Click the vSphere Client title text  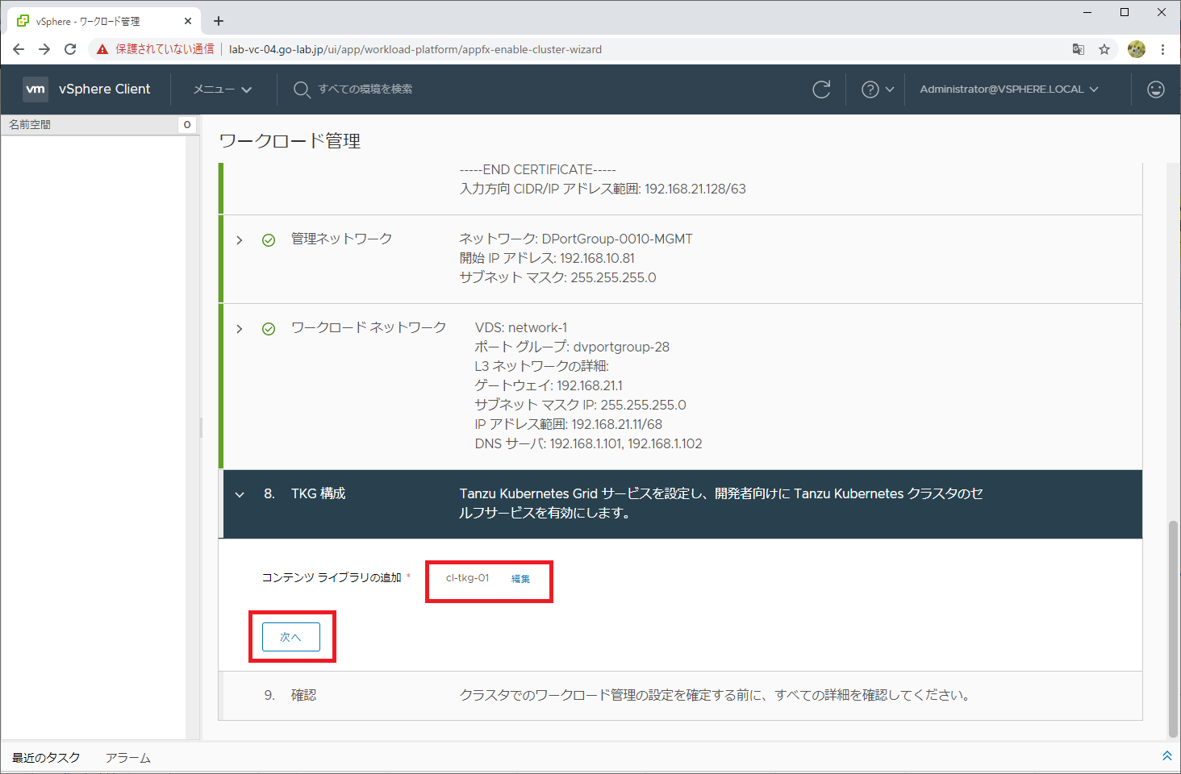105,89
